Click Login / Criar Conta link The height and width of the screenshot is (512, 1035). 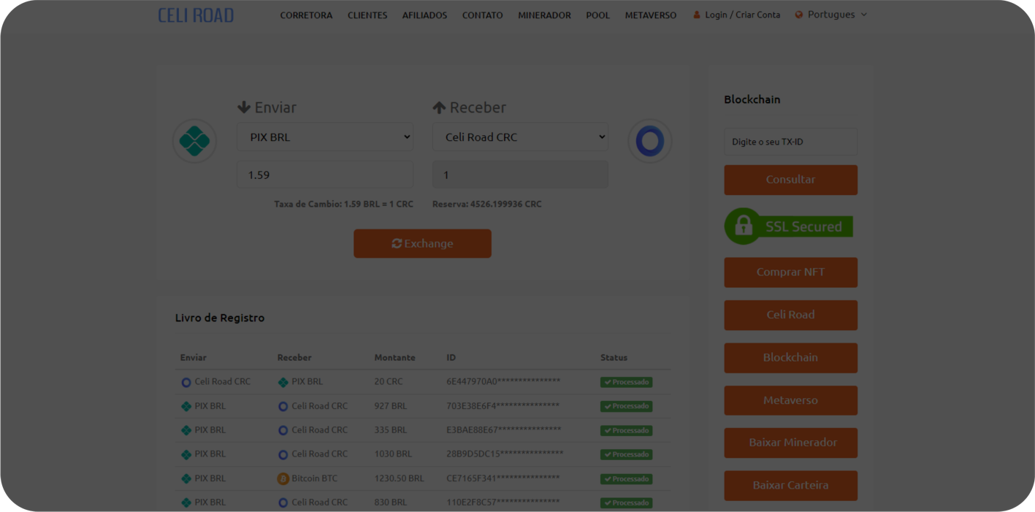pos(742,15)
